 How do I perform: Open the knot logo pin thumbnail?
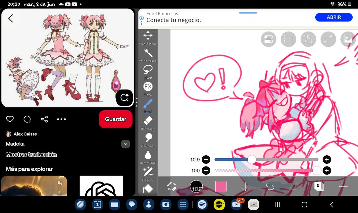point(101,186)
